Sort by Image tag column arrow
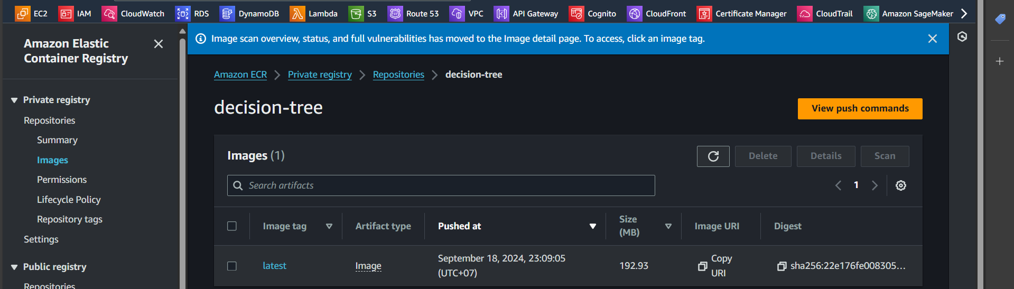This screenshot has width=1014, height=289. pos(329,226)
